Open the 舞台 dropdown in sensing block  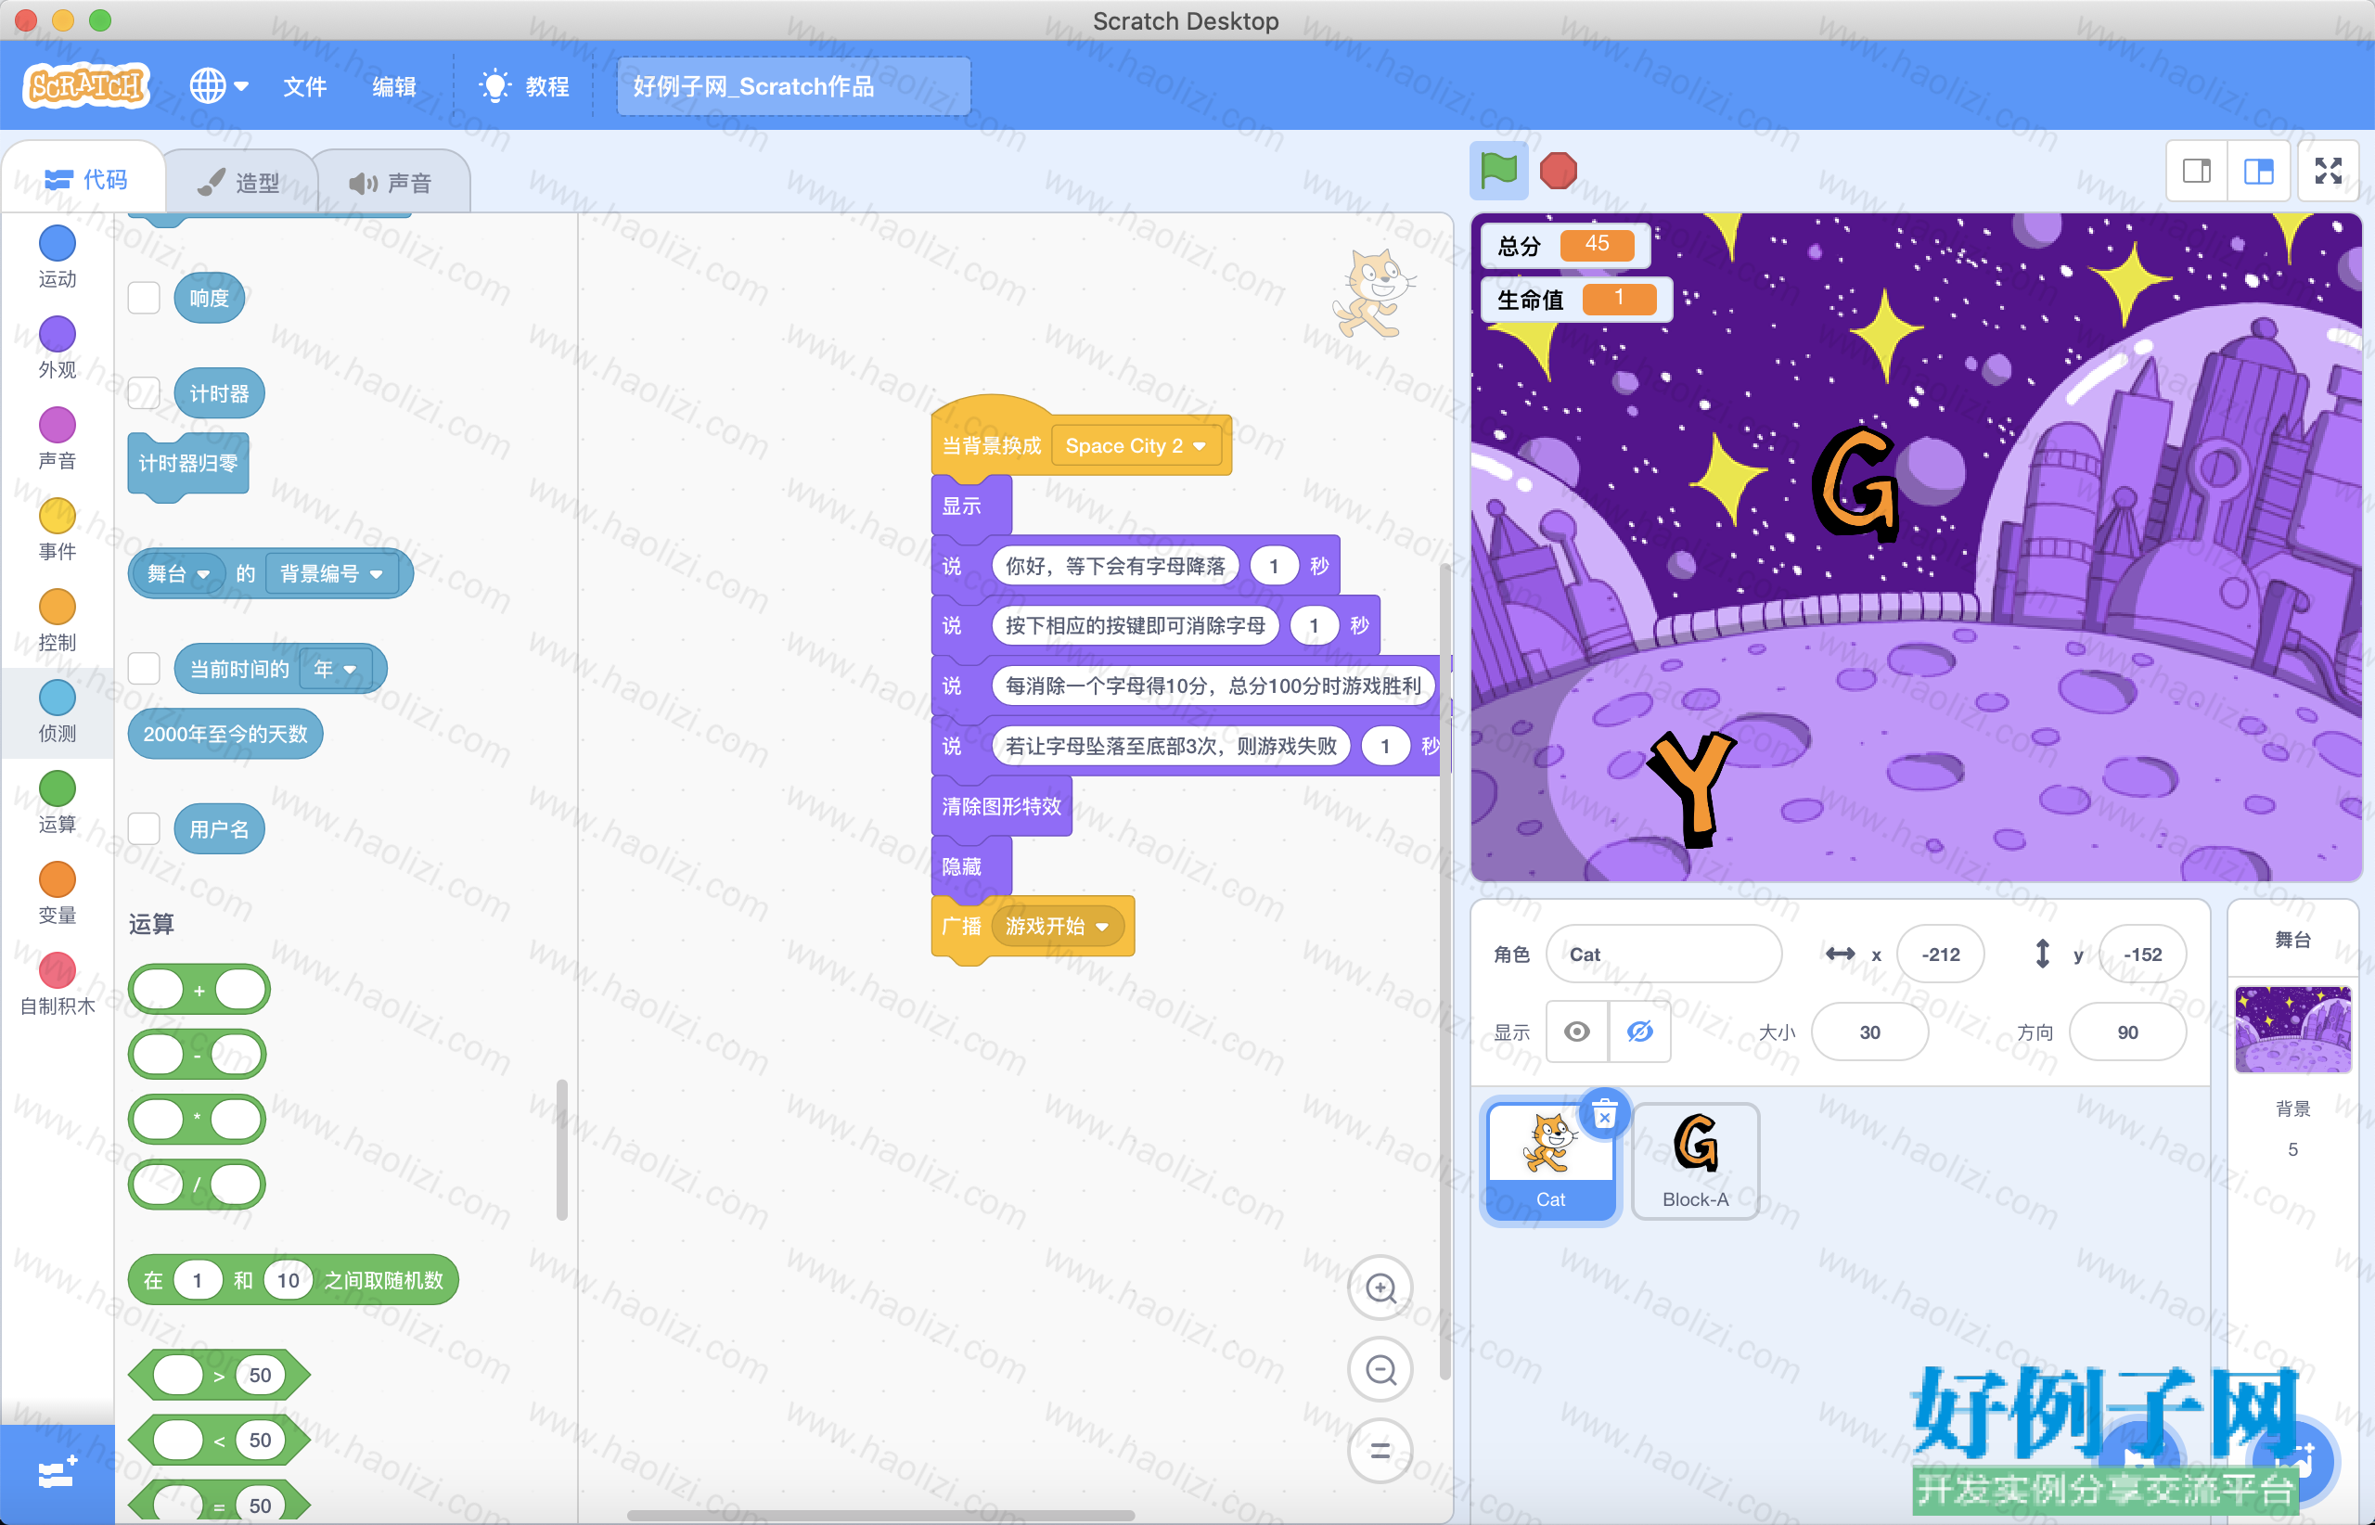click(x=179, y=573)
